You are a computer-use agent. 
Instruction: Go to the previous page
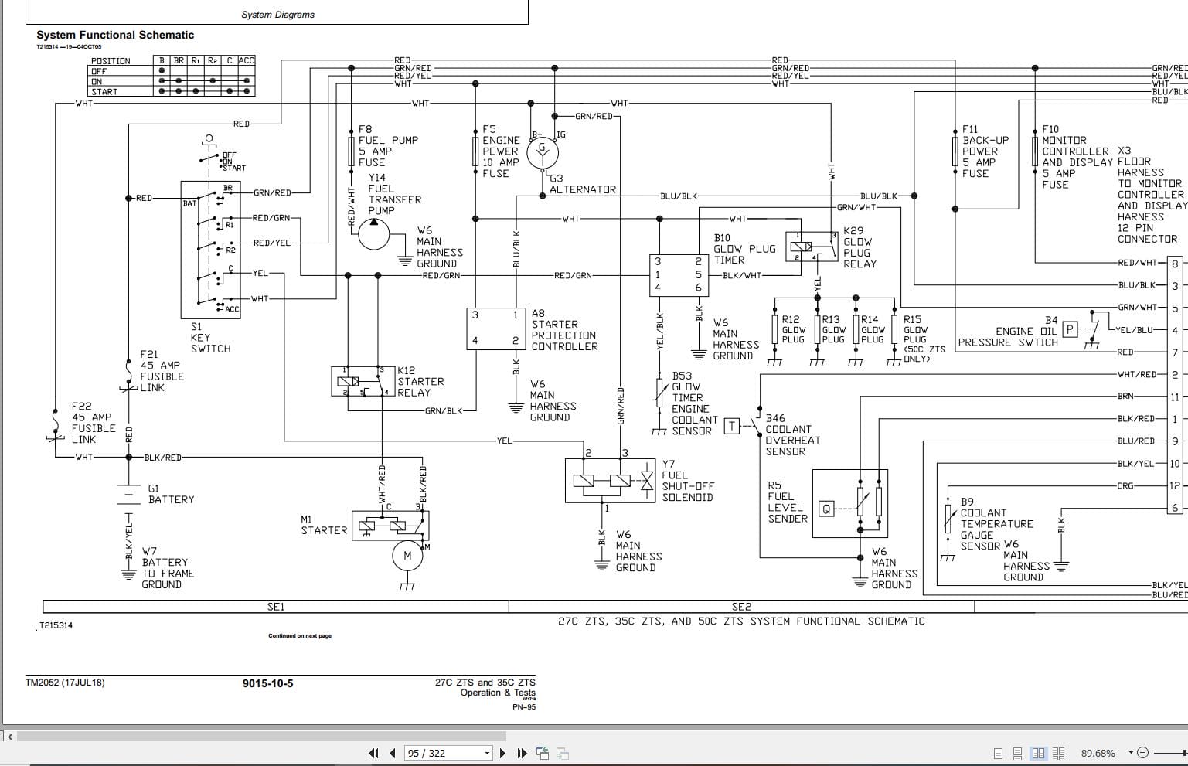[393, 753]
